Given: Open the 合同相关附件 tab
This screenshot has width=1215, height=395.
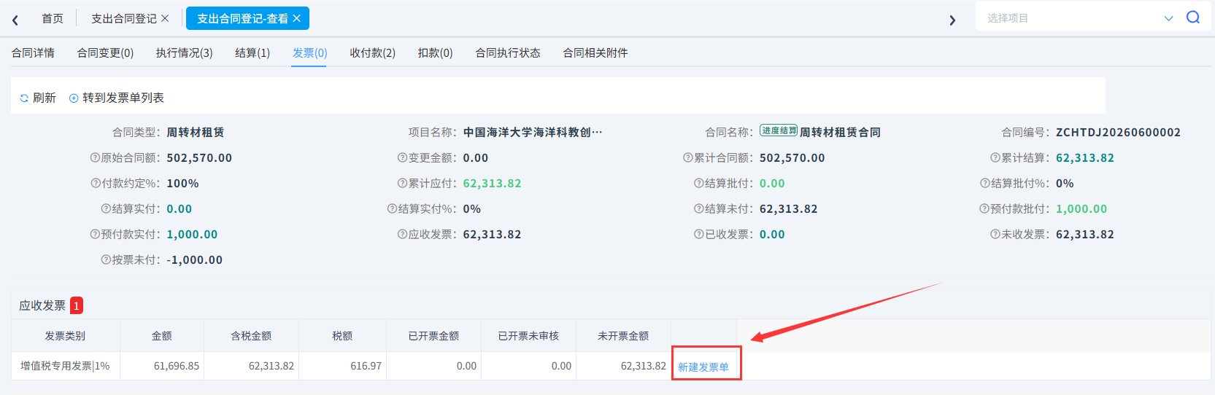Looking at the screenshot, I should [x=595, y=53].
